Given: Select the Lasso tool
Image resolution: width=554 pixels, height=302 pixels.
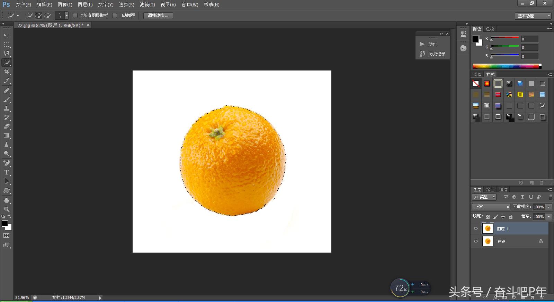Looking at the screenshot, I should pos(7,54).
